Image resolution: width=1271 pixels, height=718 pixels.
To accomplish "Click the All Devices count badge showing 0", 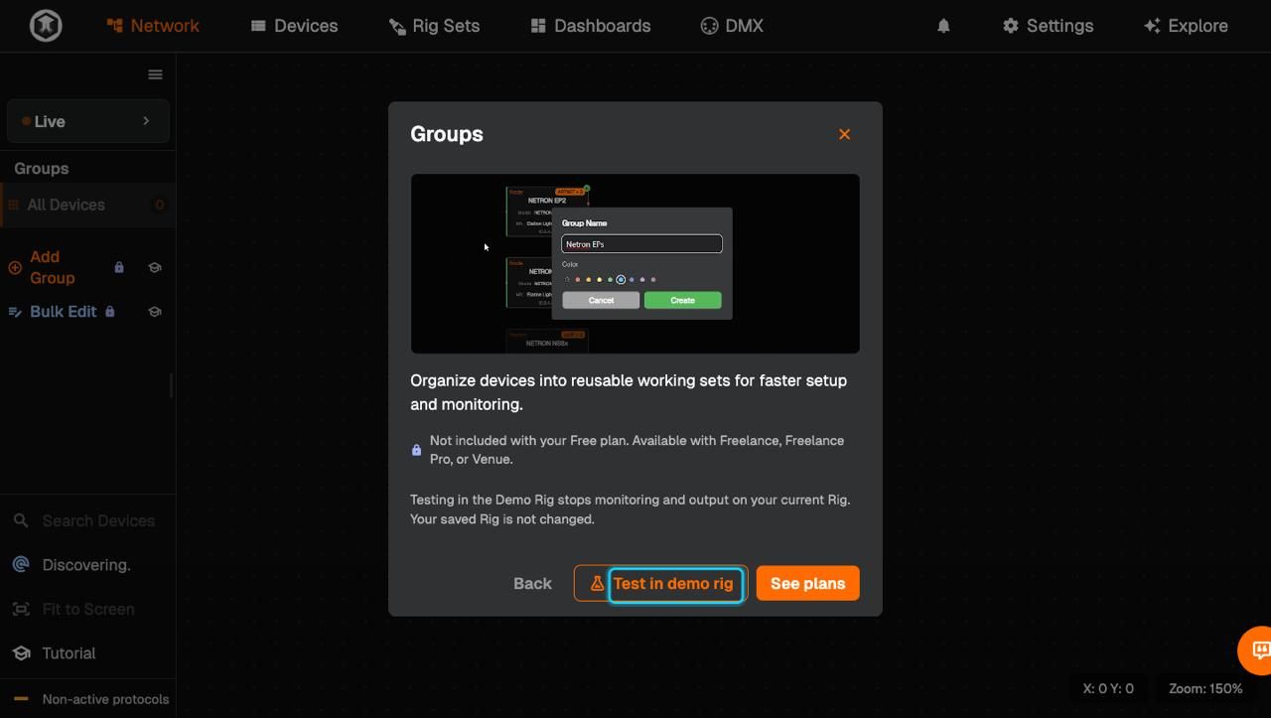I will [x=159, y=205].
